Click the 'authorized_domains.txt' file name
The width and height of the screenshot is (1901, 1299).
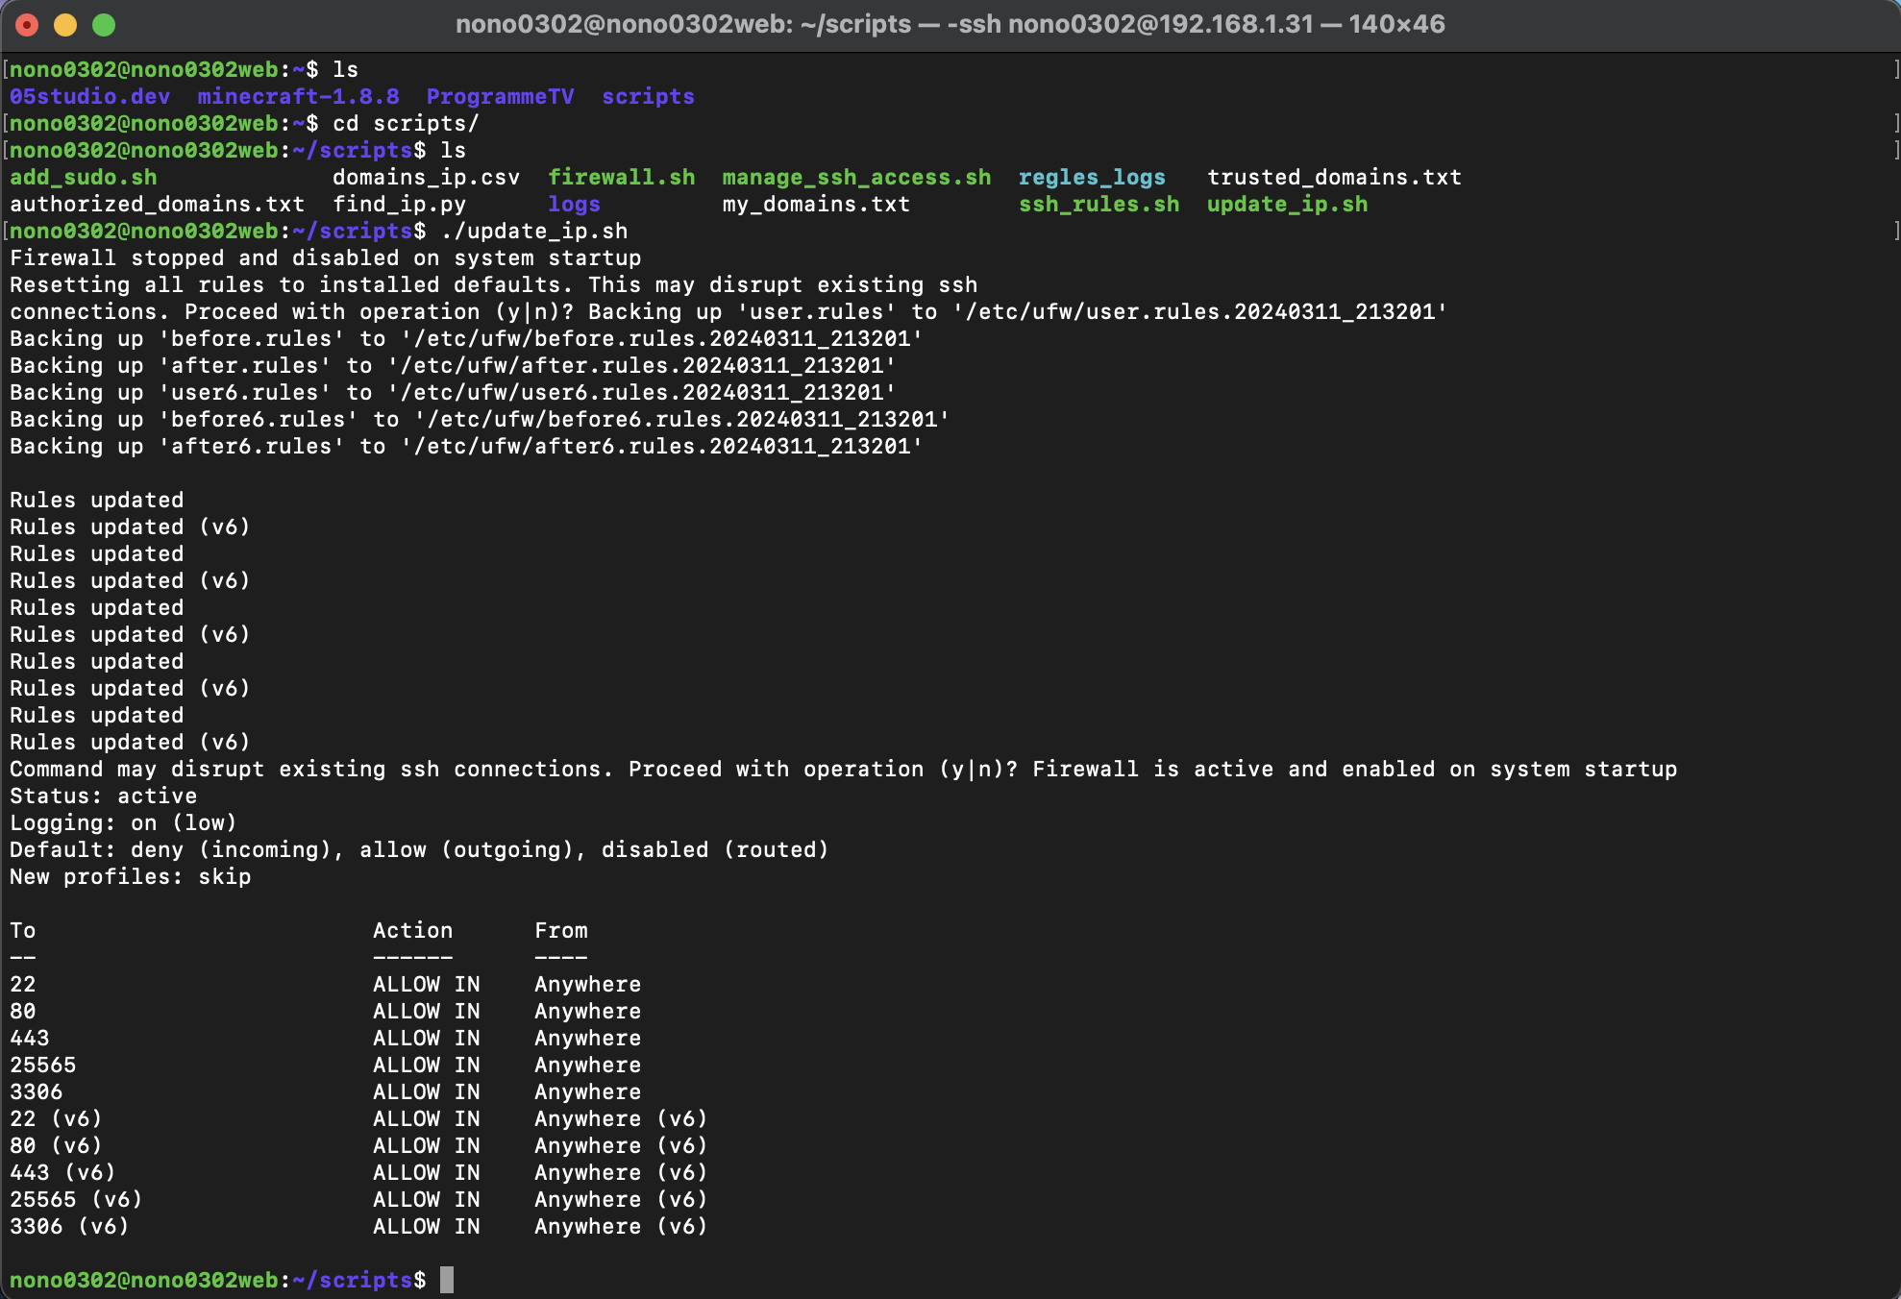[158, 204]
